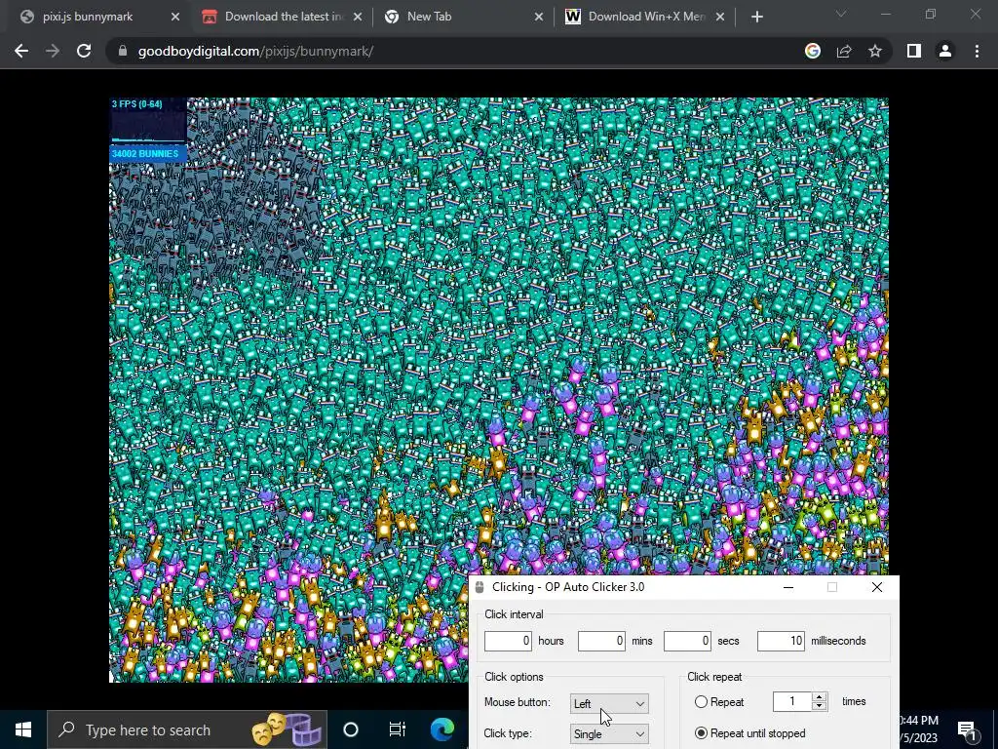Switch to Download the latest tab
Image resolution: width=998 pixels, height=749 pixels.
(281, 18)
